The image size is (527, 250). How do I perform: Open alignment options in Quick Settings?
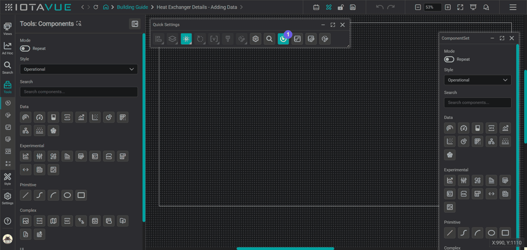tap(159, 39)
